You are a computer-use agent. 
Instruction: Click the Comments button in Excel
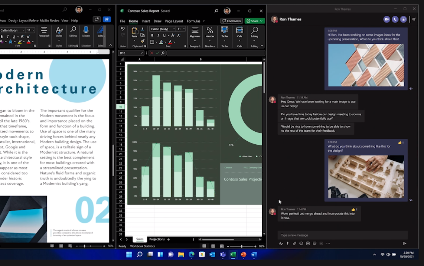(x=231, y=21)
